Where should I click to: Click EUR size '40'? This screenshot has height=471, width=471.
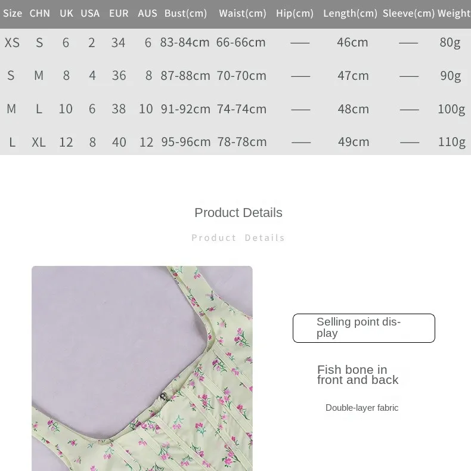[119, 142]
